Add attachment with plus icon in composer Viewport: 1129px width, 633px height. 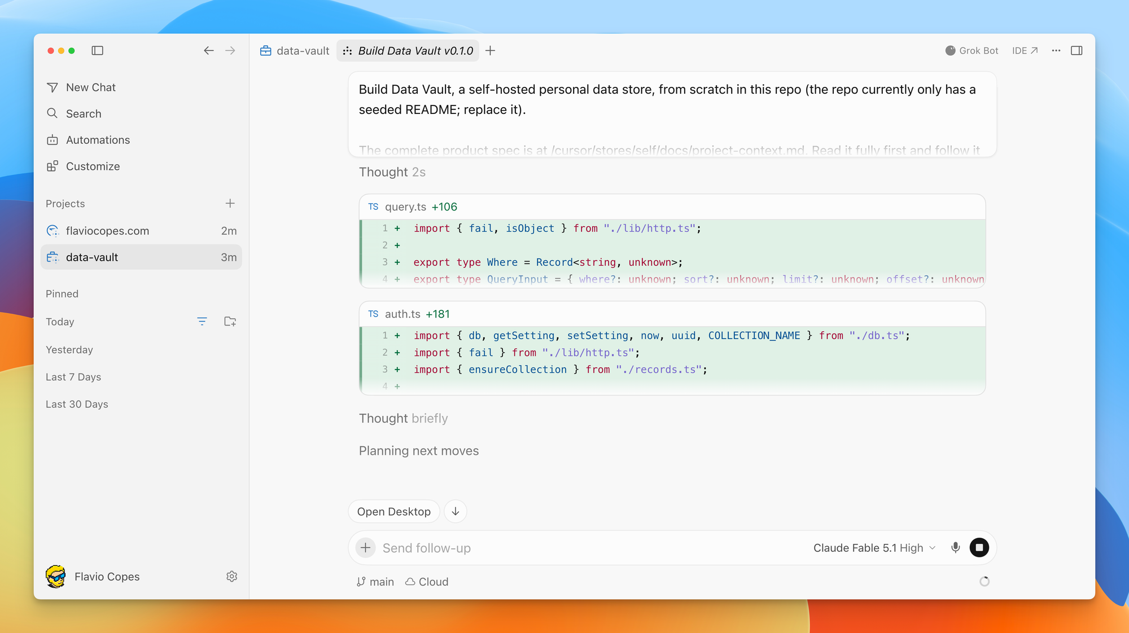366,548
